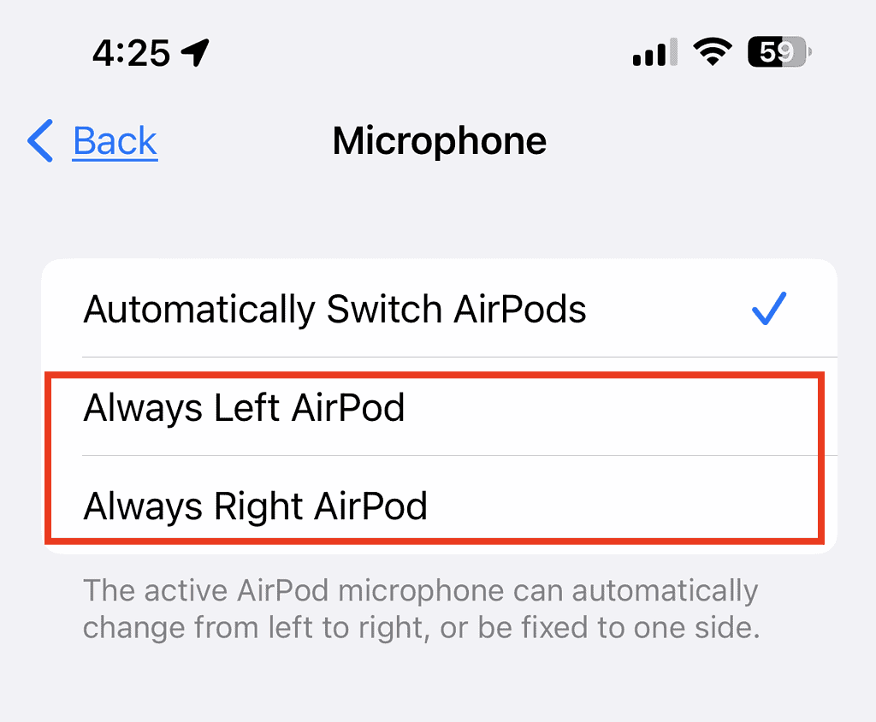Click the blue checkmark beside Automatically Switch AirPods
This screenshot has width=876, height=722.
click(x=769, y=309)
